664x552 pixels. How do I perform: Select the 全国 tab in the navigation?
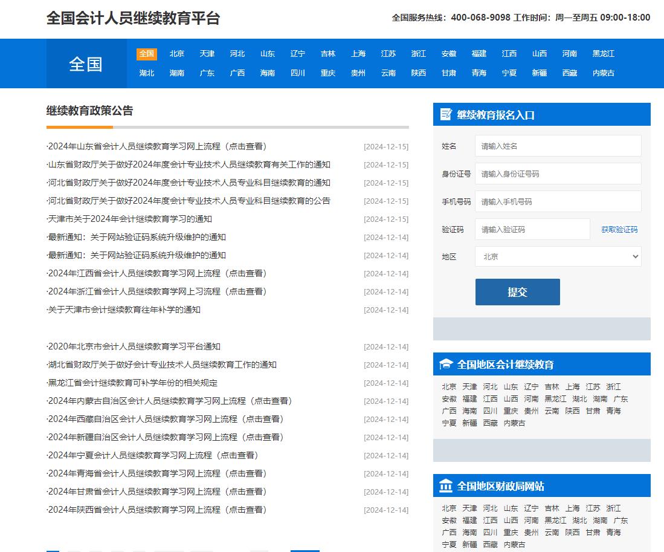coord(147,54)
